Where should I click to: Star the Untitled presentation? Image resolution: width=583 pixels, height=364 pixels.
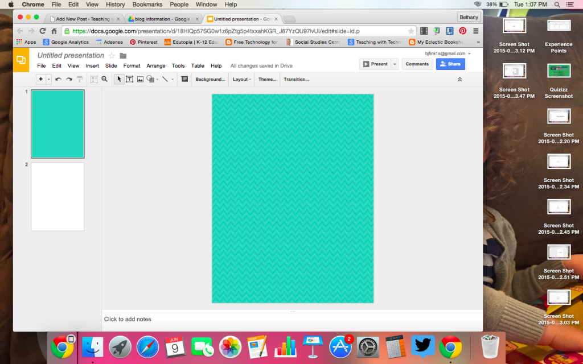pos(112,56)
